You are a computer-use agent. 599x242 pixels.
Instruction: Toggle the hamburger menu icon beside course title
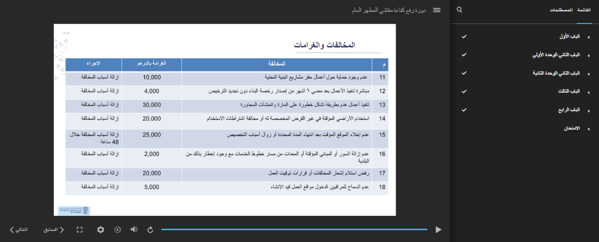[x=437, y=10]
